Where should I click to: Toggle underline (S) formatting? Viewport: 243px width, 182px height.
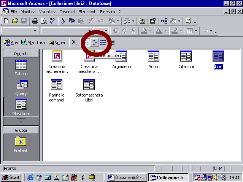(133, 31)
